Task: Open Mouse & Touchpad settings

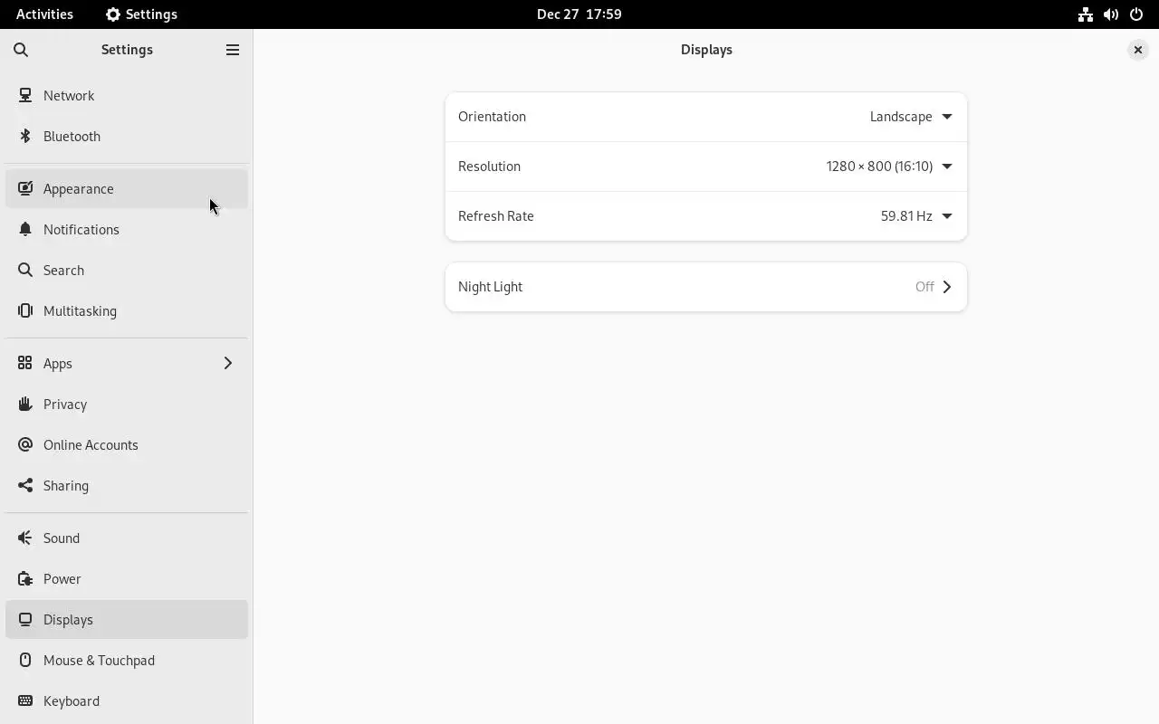Action: (x=127, y=660)
